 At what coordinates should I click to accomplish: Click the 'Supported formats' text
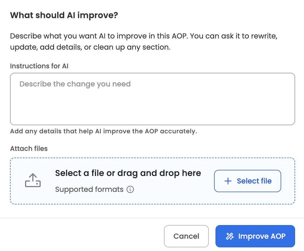[x=89, y=189]
